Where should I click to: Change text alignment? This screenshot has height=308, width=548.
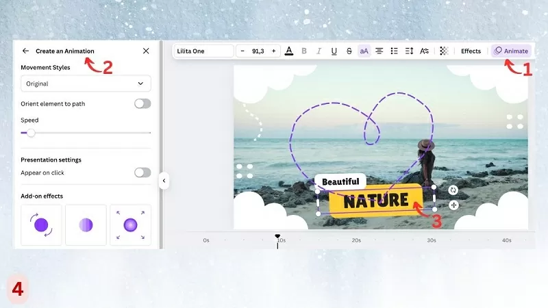point(379,51)
